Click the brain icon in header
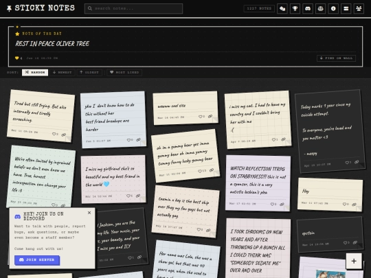The image size is (371, 278). click(320, 8)
